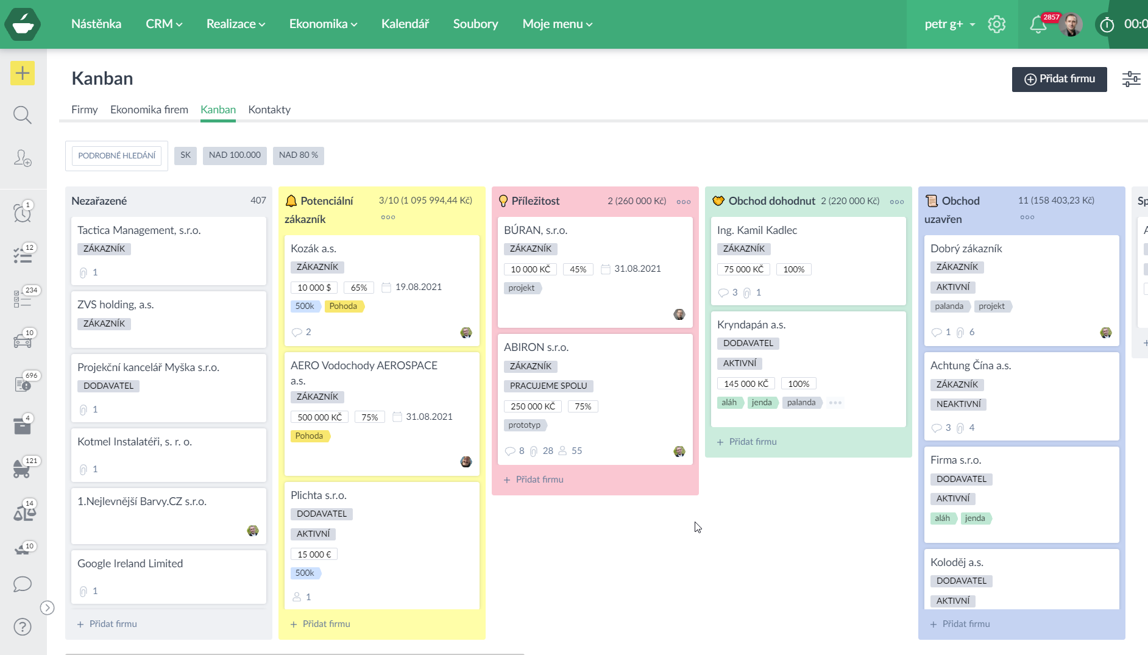The height and width of the screenshot is (655, 1148).
Task: Open notifications bell with 2857 badge
Action: tap(1038, 24)
